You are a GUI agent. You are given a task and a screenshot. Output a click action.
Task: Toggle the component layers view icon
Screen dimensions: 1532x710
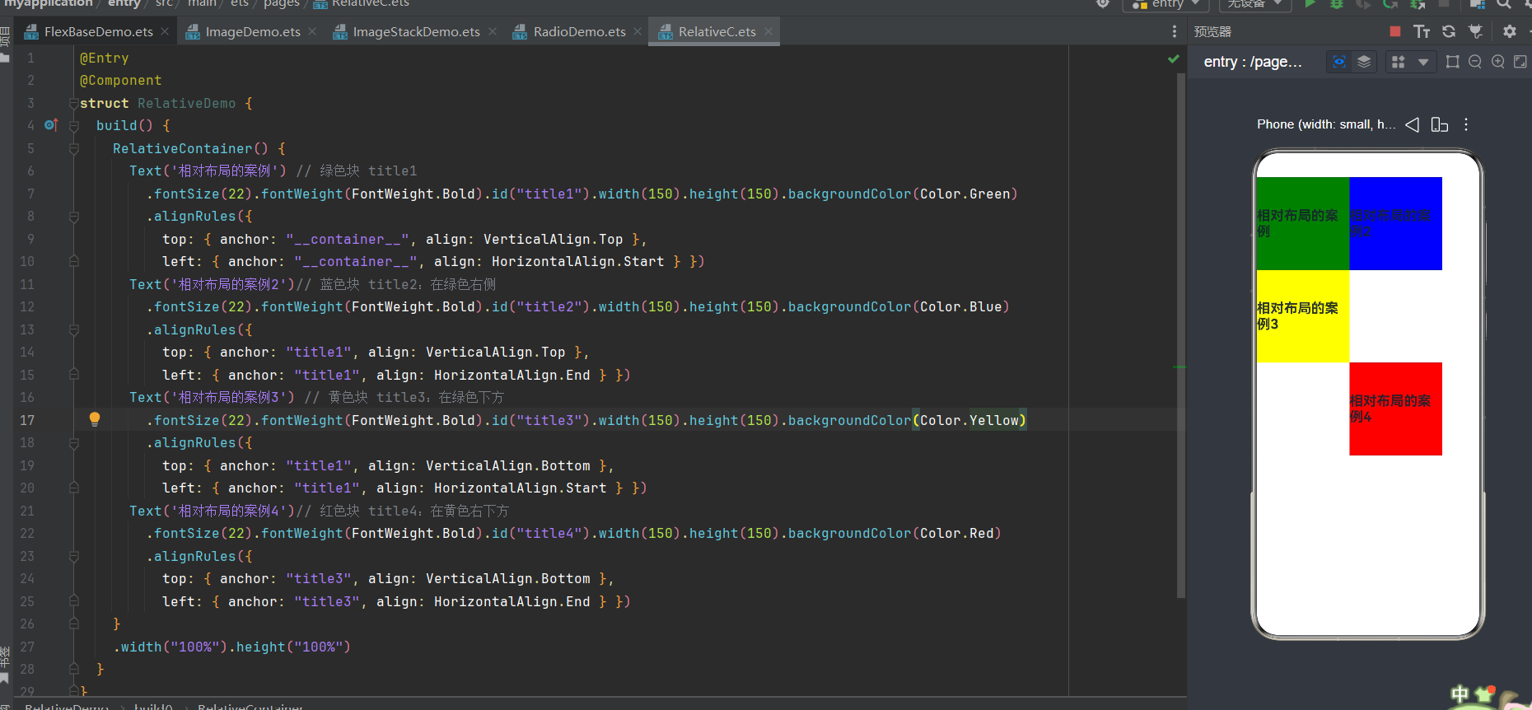[x=1364, y=62]
